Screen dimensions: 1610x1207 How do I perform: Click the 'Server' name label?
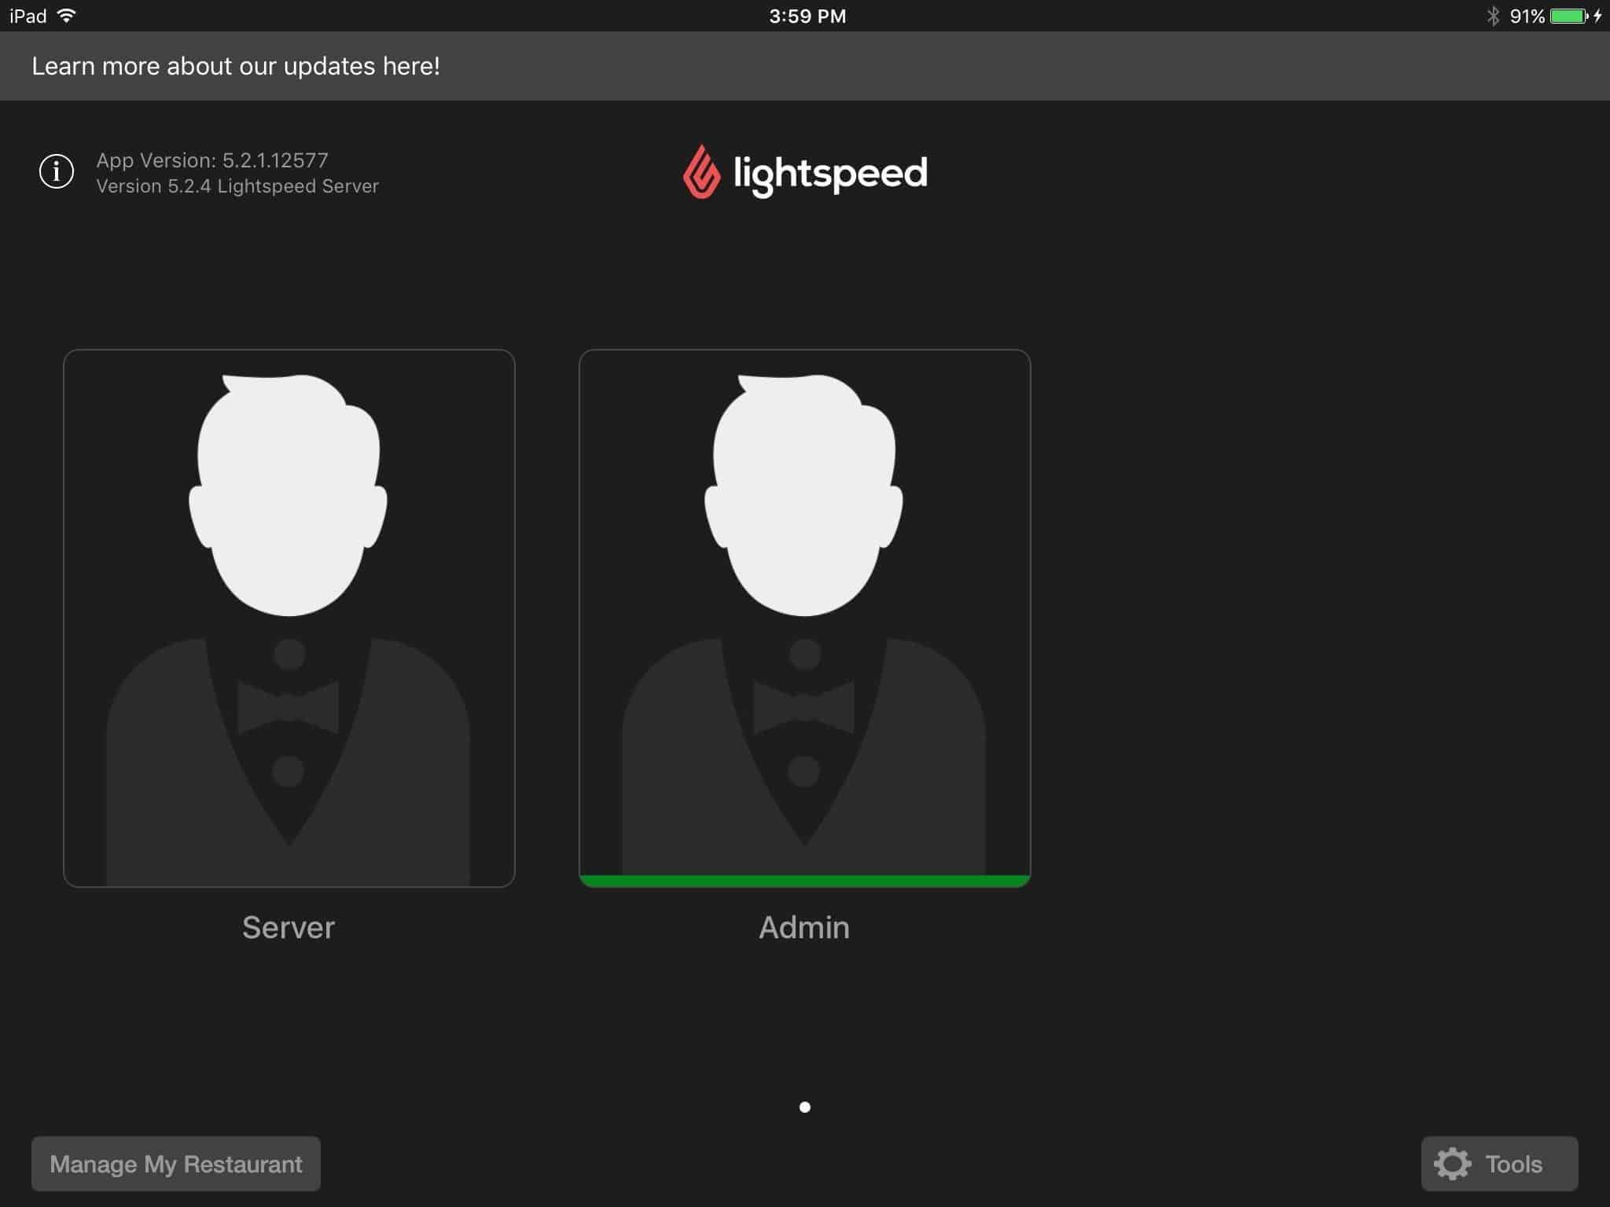[x=289, y=927]
